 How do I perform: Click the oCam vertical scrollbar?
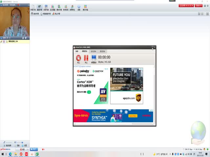point(154,94)
